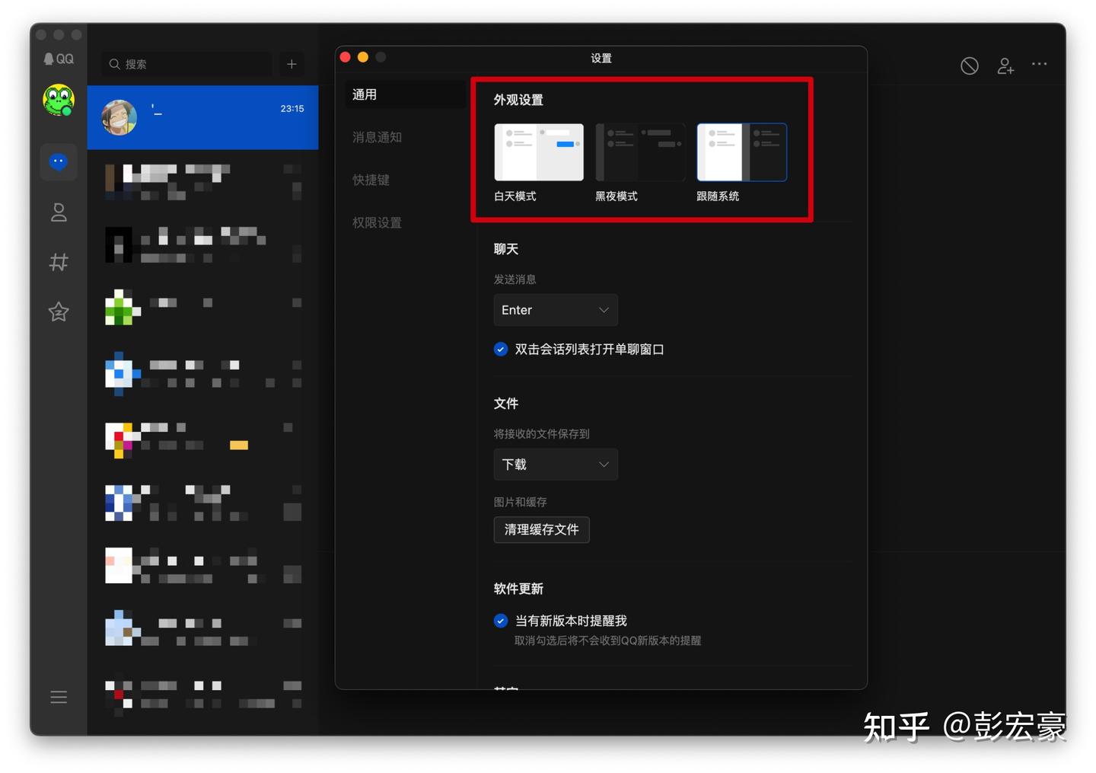Click the hamburger menu at bottom left
This screenshot has height=773, width=1096.
coord(59,697)
